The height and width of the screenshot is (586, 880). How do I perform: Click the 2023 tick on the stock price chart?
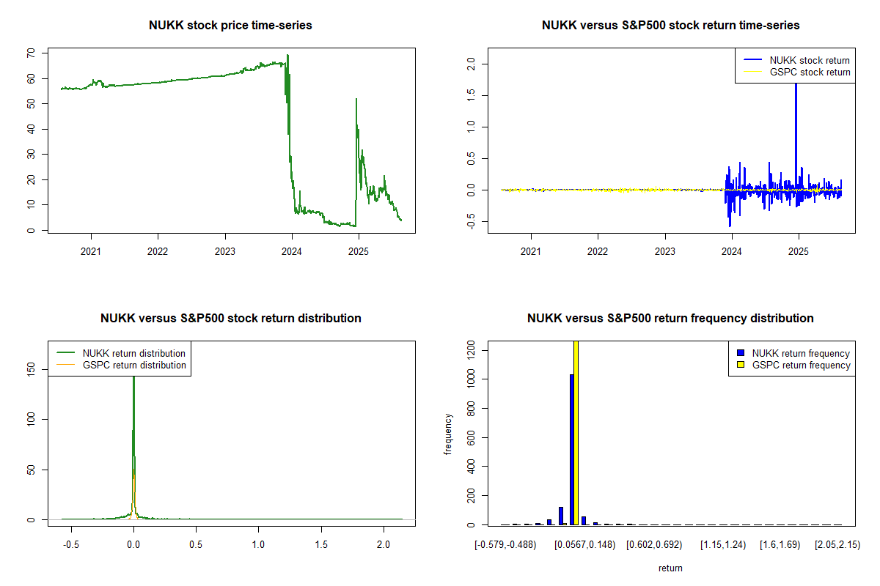pyautogui.click(x=224, y=251)
